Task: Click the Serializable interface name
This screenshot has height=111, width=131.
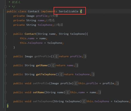Action: (x=68, y=11)
